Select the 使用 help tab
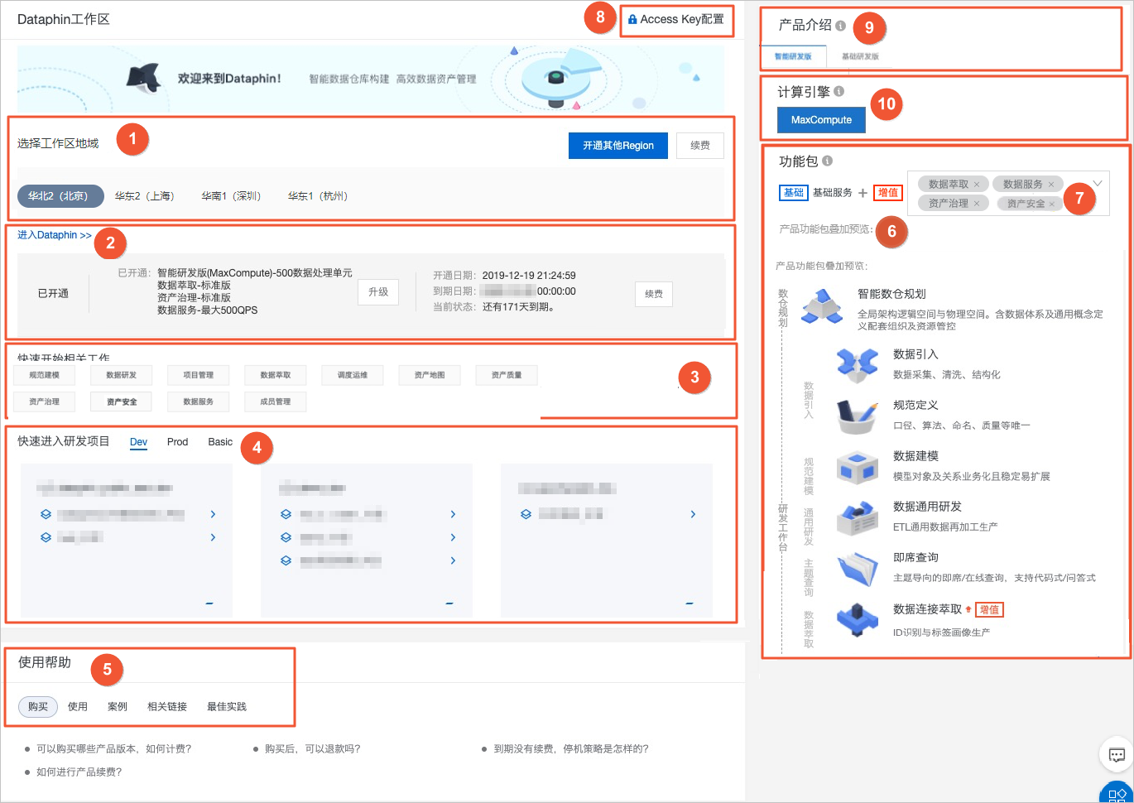The image size is (1134, 803). pyautogui.click(x=78, y=707)
